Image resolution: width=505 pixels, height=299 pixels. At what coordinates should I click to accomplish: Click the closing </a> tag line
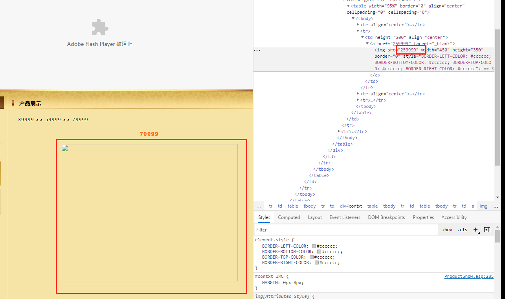pyautogui.click(x=375, y=75)
